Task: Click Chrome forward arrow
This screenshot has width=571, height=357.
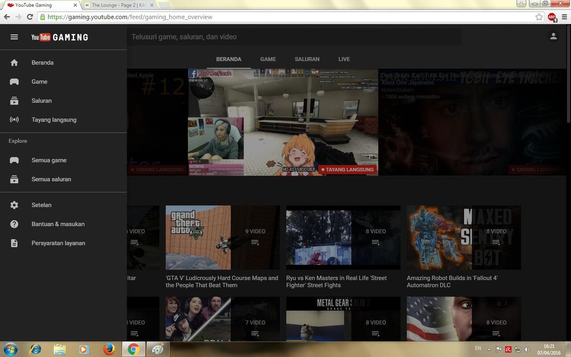Action: [x=18, y=17]
